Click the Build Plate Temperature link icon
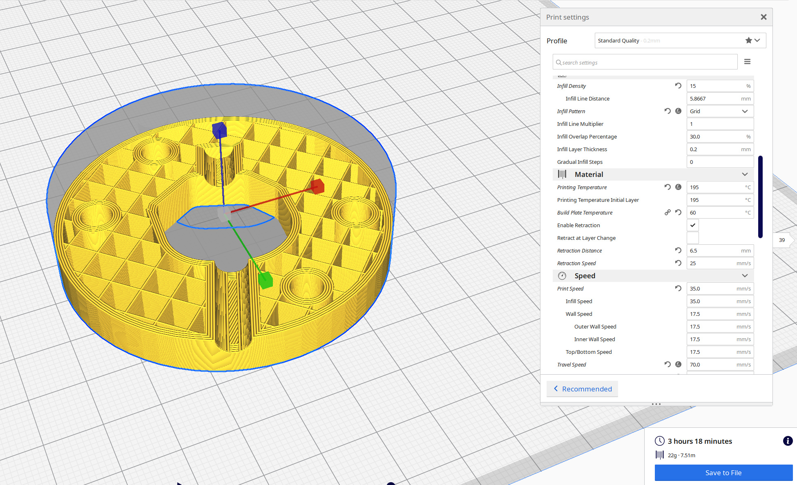 tap(668, 212)
